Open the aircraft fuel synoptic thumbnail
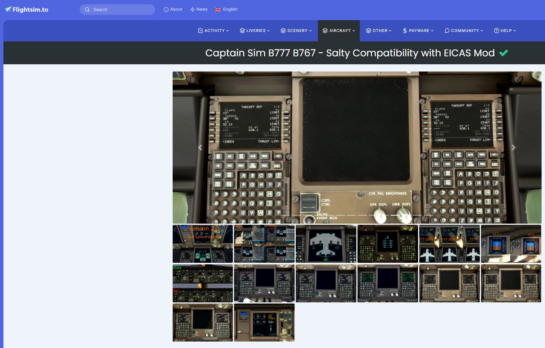This screenshot has width=545, height=348. 326,244
